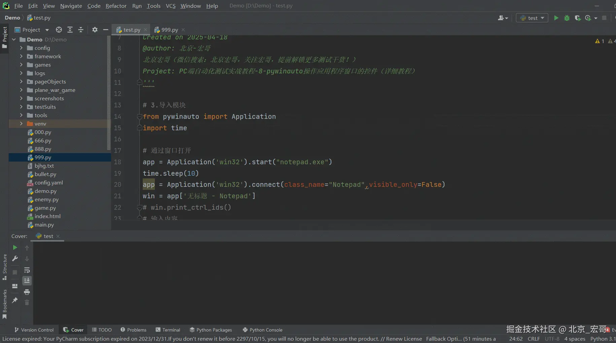Expand the pageObjects folder

click(21, 81)
